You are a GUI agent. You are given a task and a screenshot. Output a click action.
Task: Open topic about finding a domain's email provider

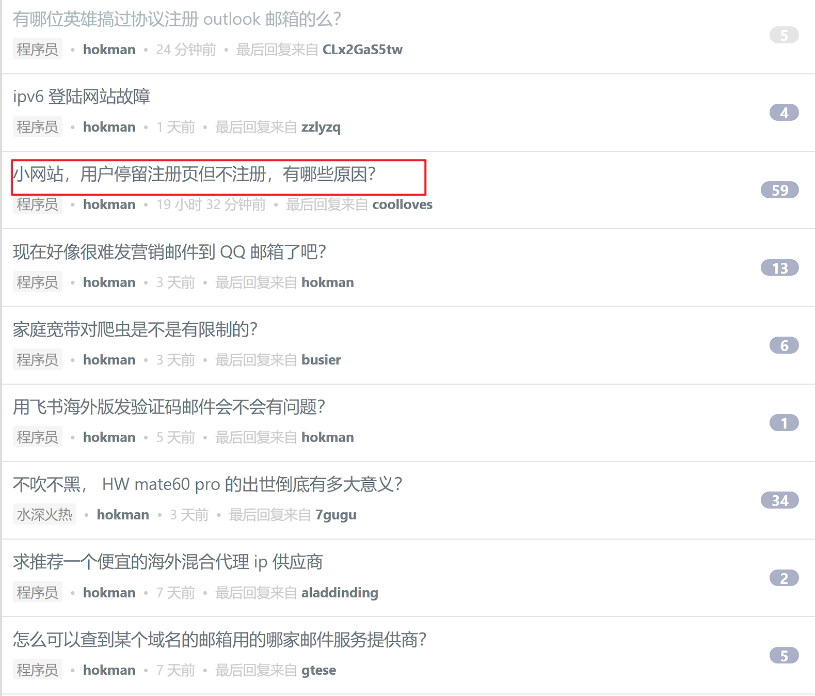coord(220,640)
